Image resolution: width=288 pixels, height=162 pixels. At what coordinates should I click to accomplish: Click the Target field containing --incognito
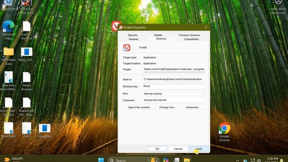click(x=174, y=69)
